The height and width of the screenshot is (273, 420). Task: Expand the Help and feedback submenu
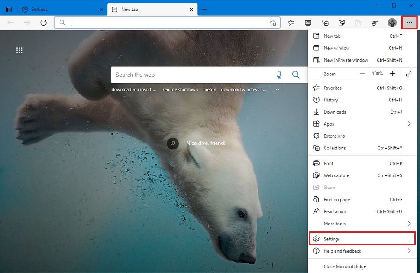coord(362,251)
